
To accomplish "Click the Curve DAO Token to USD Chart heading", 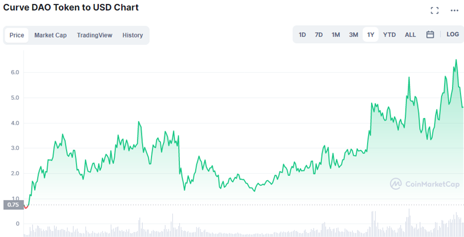I will click(x=71, y=7).
